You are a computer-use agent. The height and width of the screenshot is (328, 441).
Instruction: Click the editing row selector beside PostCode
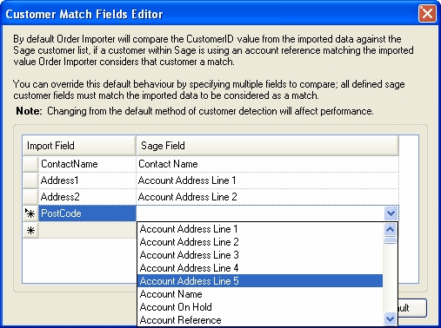click(x=30, y=213)
